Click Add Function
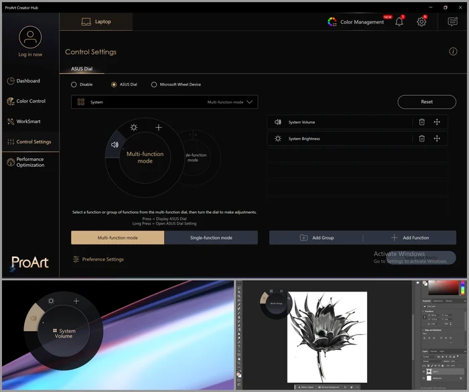 click(410, 238)
